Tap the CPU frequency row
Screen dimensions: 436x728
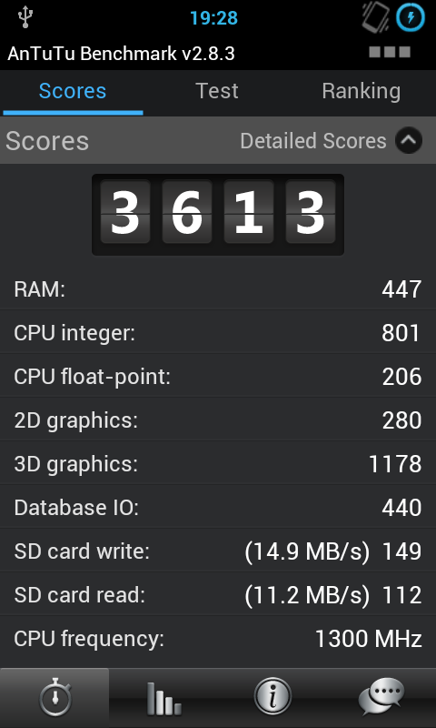tap(218, 639)
